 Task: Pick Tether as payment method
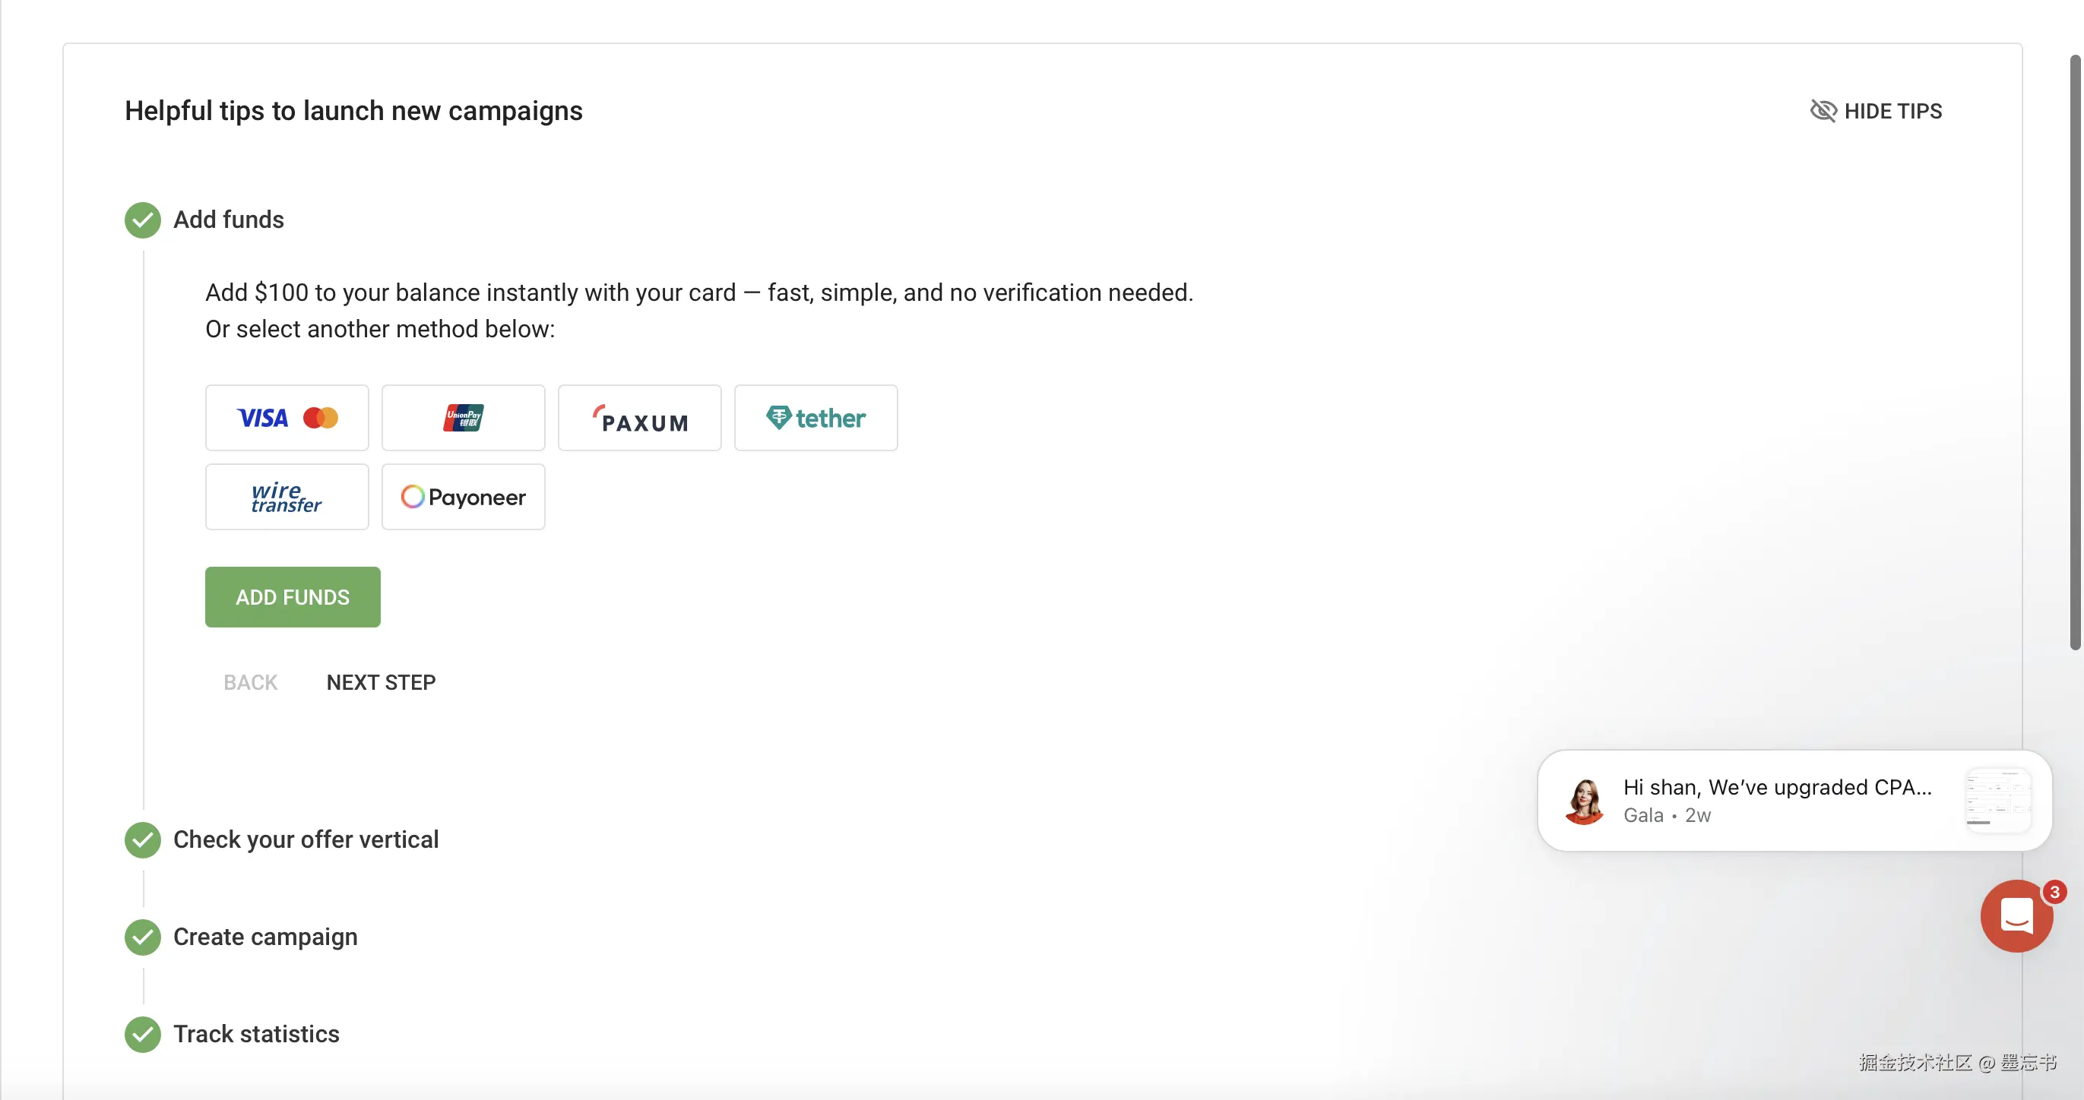point(816,417)
